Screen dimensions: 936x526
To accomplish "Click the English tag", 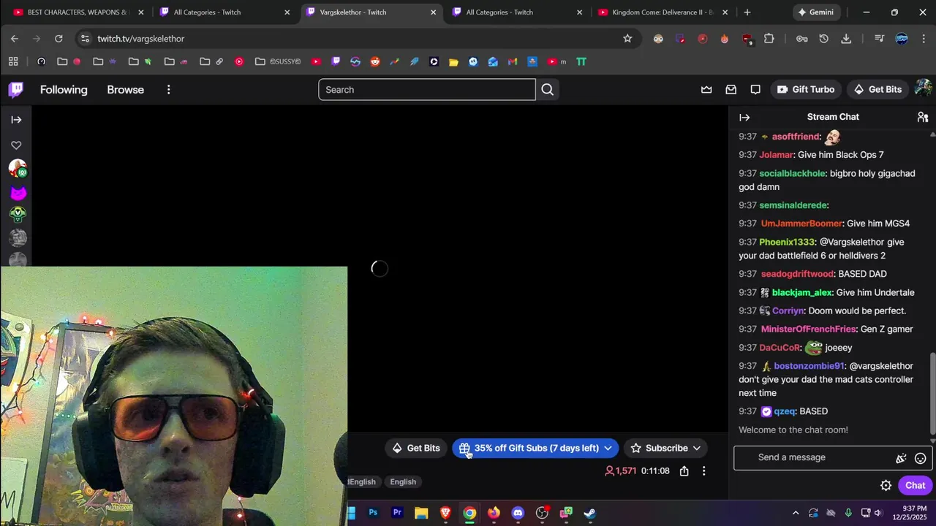I will [403, 481].
